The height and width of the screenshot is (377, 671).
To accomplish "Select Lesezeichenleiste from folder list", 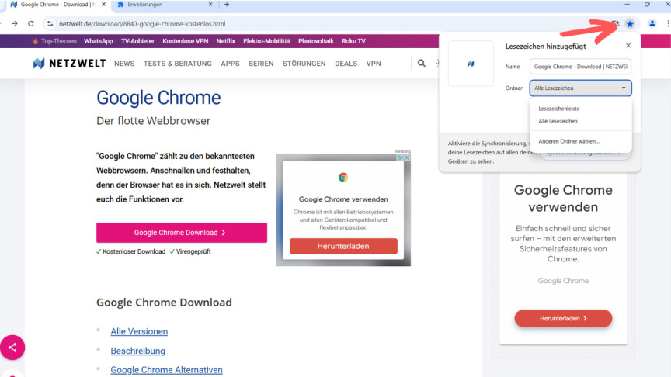I will (x=559, y=109).
